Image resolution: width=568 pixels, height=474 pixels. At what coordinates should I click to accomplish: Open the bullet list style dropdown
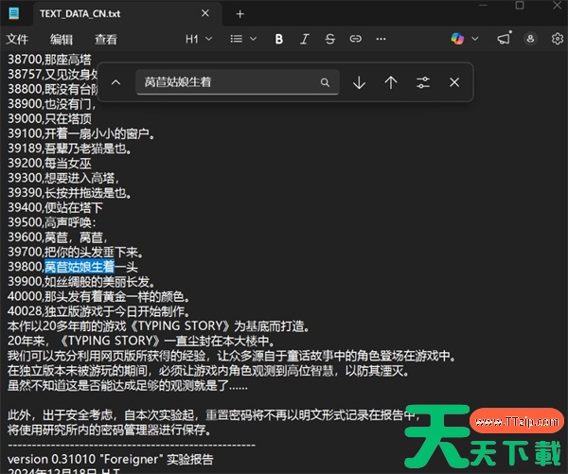[x=242, y=39]
